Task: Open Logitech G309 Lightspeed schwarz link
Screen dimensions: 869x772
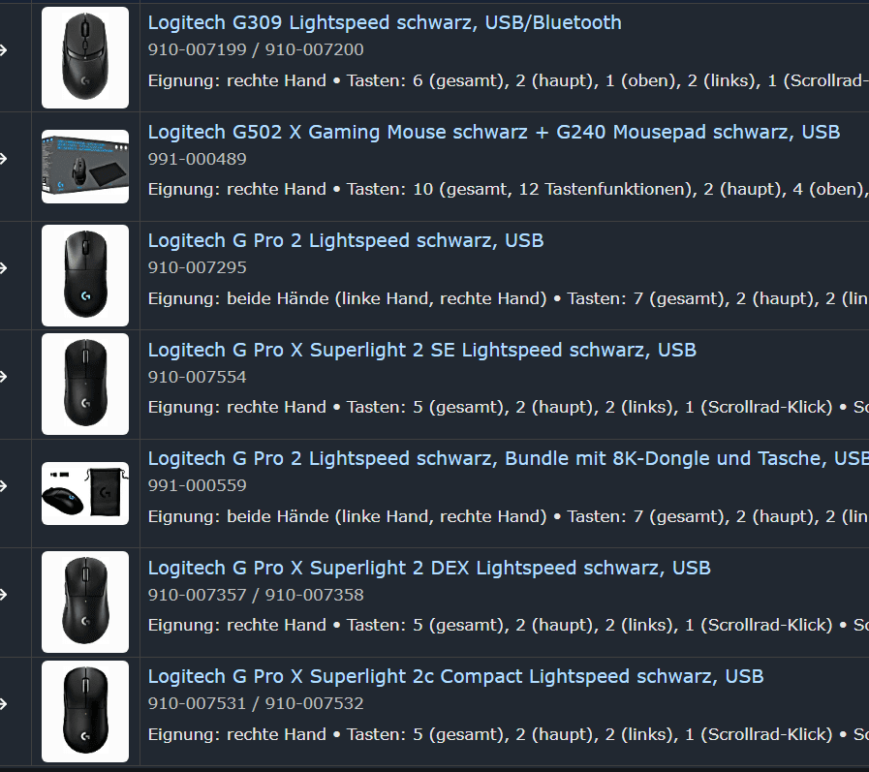Action: point(385,22)
